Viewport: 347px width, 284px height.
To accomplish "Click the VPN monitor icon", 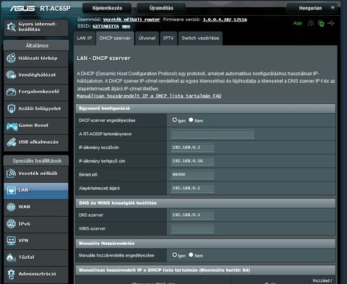I will 11,241.
